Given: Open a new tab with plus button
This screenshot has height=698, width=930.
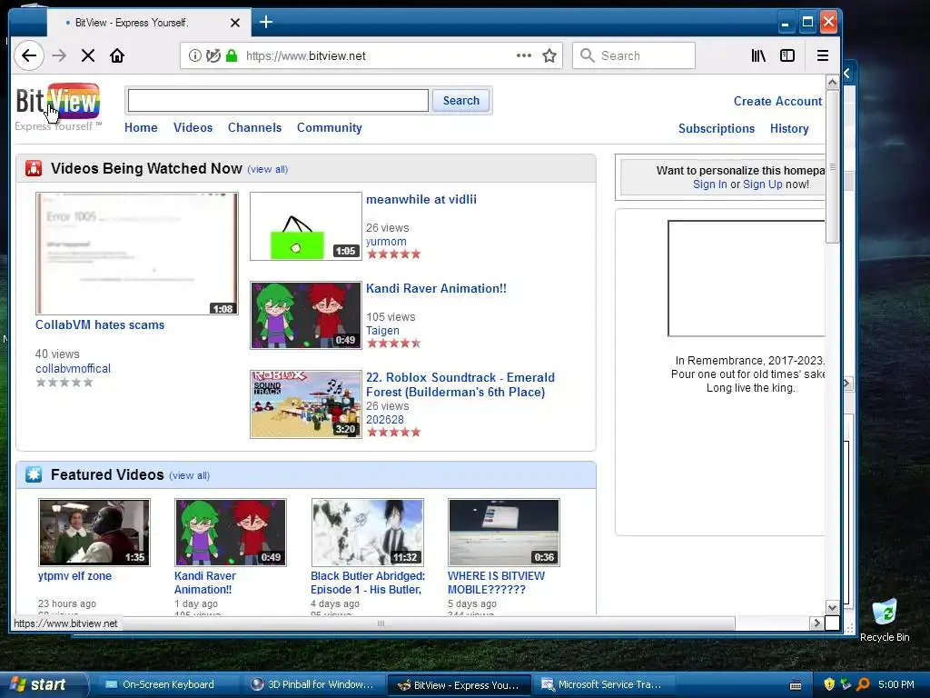Looking at the screenshot, I should (x=266, y=23).
